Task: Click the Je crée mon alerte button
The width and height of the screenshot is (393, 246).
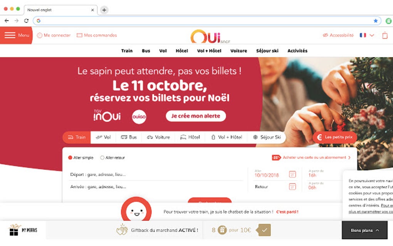Action: click(x=196, y=116)
